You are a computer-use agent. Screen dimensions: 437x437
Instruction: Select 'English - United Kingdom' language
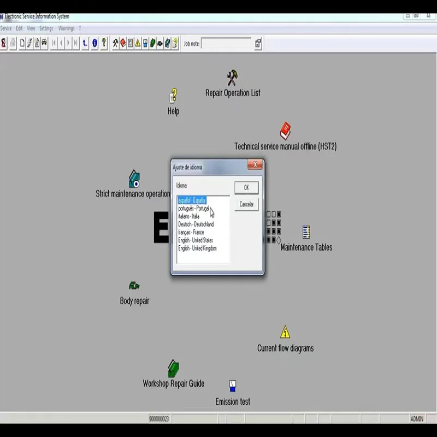pyautogui.click(x=197, y=248)
